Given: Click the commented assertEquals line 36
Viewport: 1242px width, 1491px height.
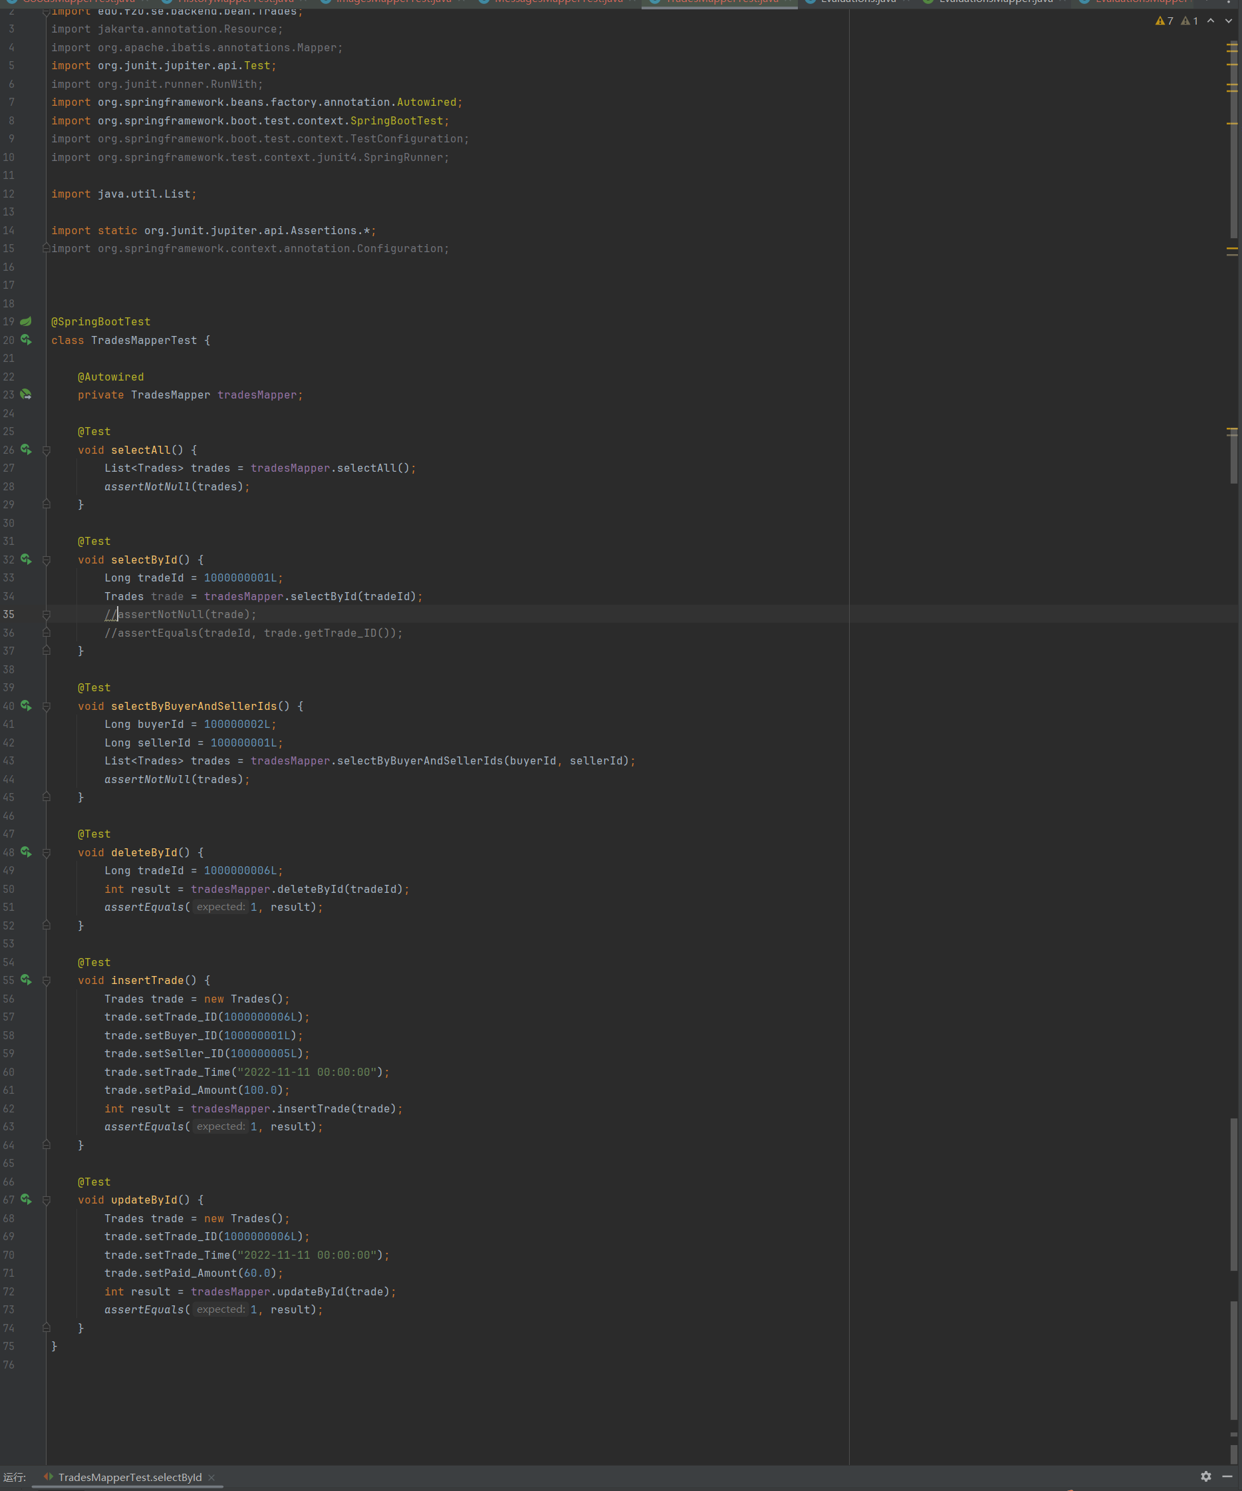Looking at the screenshot, I should [x=253, y=633].
